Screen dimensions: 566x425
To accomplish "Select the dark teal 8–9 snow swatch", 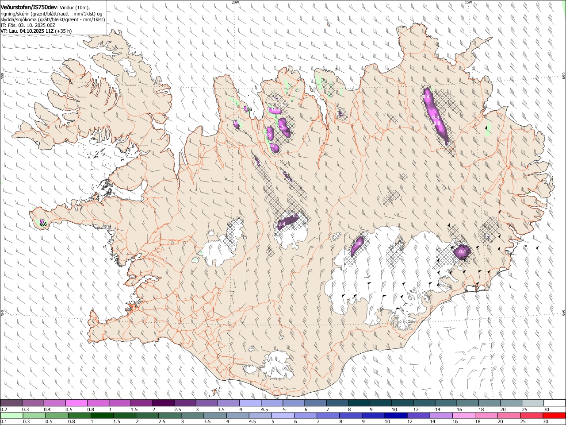I will click(x=359, y=403).
